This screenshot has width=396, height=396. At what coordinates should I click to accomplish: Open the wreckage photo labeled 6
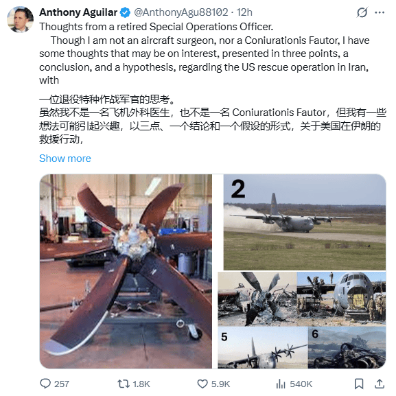347,347
